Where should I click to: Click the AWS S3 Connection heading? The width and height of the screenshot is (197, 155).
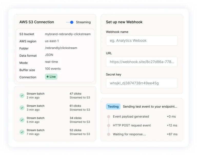point(37,22)
